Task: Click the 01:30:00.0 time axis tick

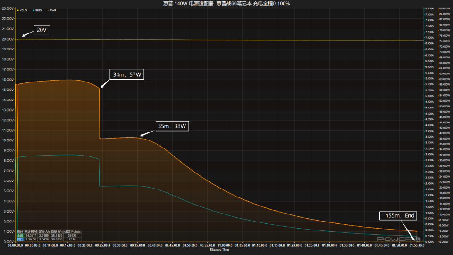Action: tap(329, 245)
